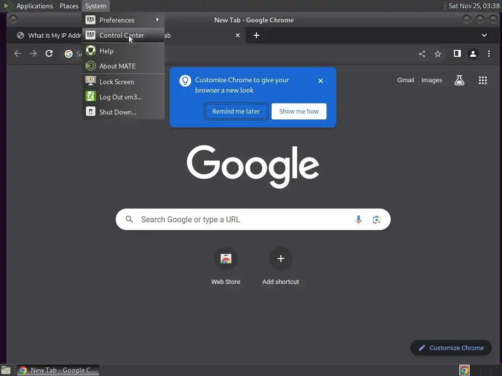Select New Tab - Google Chrome taskbar entry
The image size is (502, 376).
click(58, 370)
